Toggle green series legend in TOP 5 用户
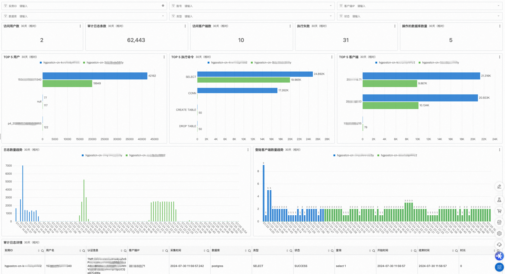This screenshot has height=274, width=505. click(103, 62)
